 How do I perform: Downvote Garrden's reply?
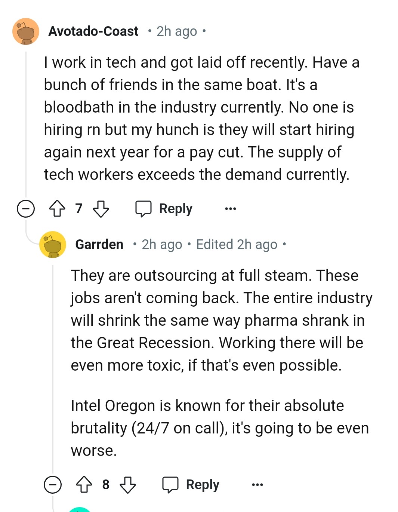[127, 484]
